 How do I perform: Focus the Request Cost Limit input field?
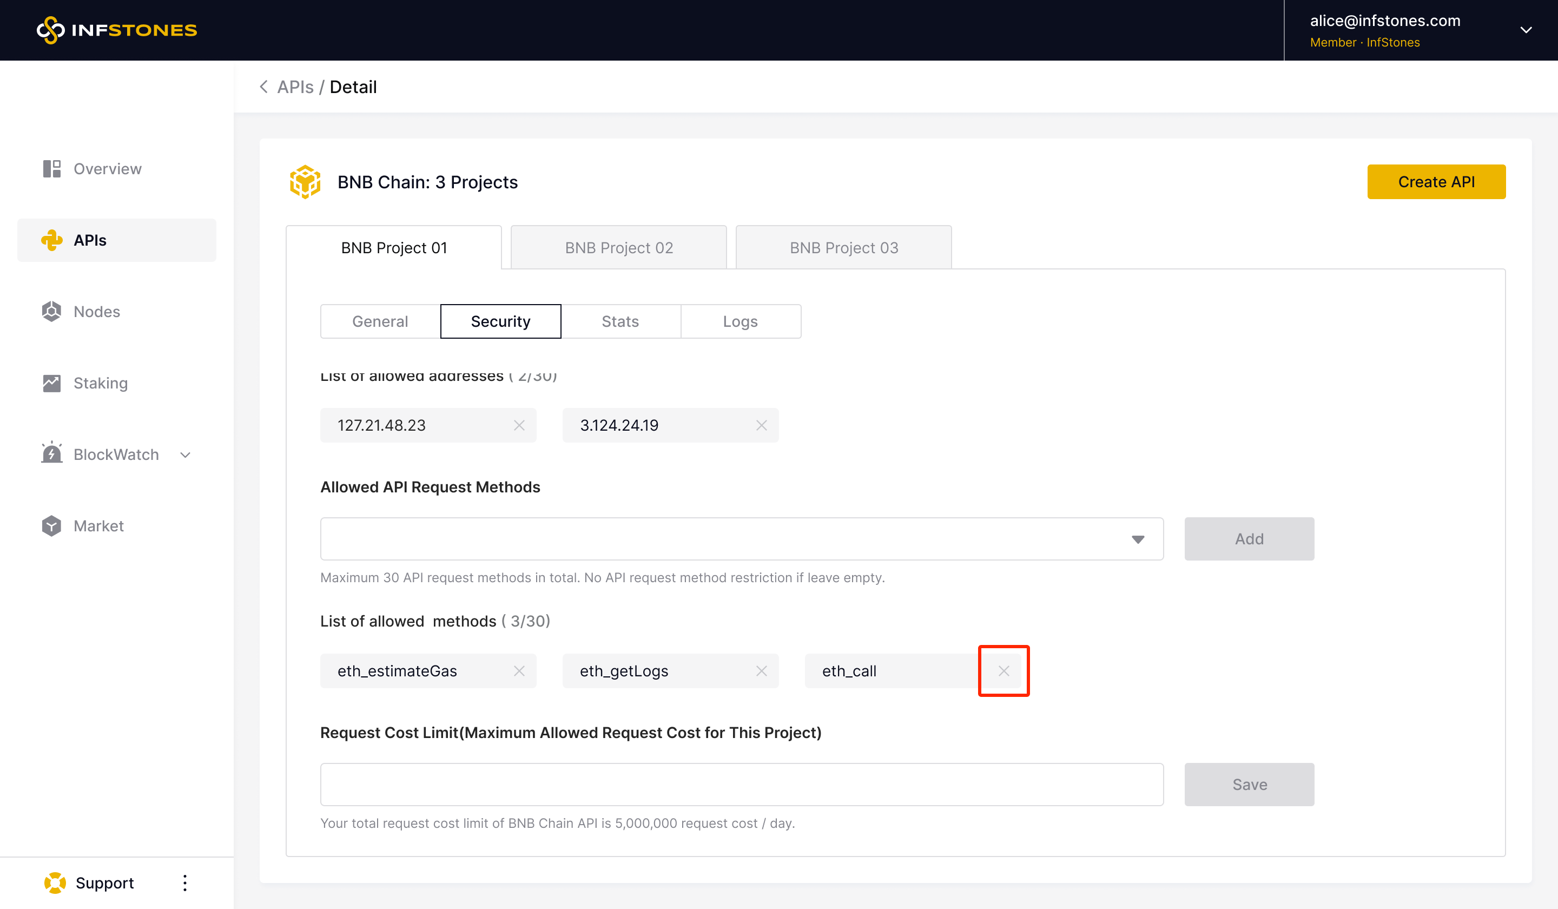tap(742, 785)
